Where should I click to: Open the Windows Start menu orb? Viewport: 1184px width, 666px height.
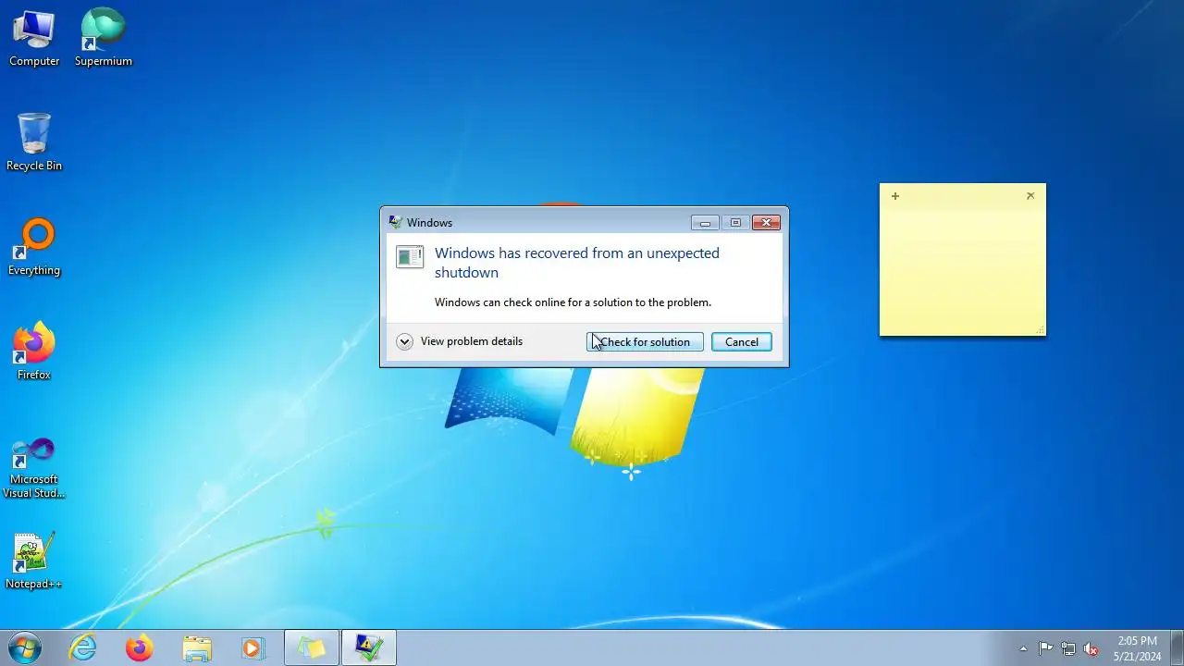24,647
